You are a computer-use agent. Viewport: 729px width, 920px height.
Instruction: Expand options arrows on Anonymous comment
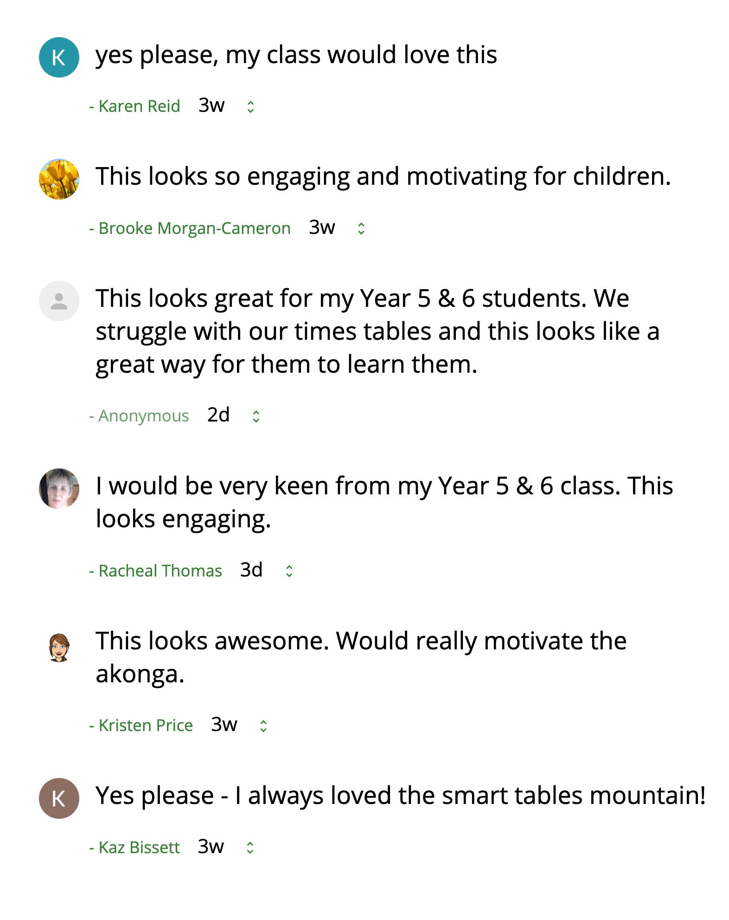click(x=256, y=416)
